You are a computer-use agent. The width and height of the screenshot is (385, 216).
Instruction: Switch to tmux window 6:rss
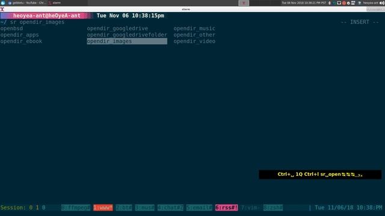point(226,208)
